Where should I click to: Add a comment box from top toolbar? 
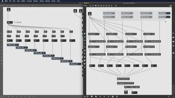[96, 5]
